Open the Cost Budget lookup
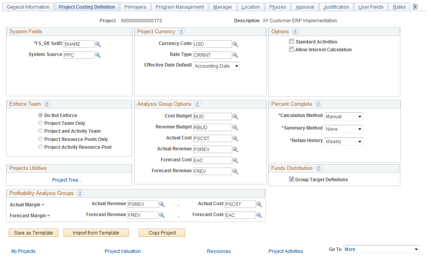Screen dimensions: 431x258 pyautogui.click(x=235, y=116)
